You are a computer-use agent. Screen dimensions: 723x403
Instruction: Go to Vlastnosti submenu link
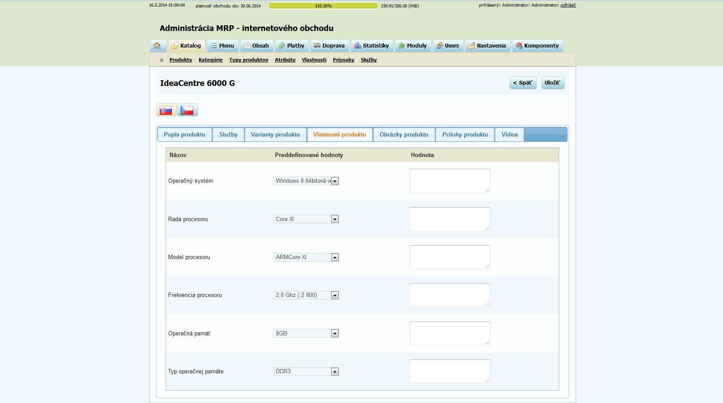(314, 60)
